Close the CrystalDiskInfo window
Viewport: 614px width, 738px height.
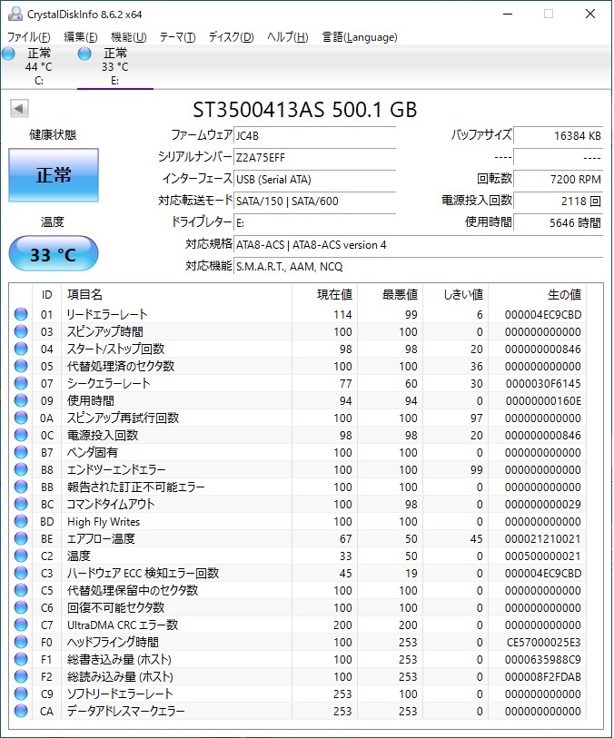(590, 14)
